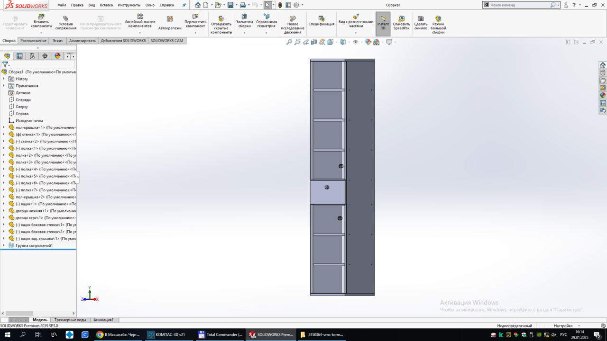Expand the History node in the feature tree

4,79
